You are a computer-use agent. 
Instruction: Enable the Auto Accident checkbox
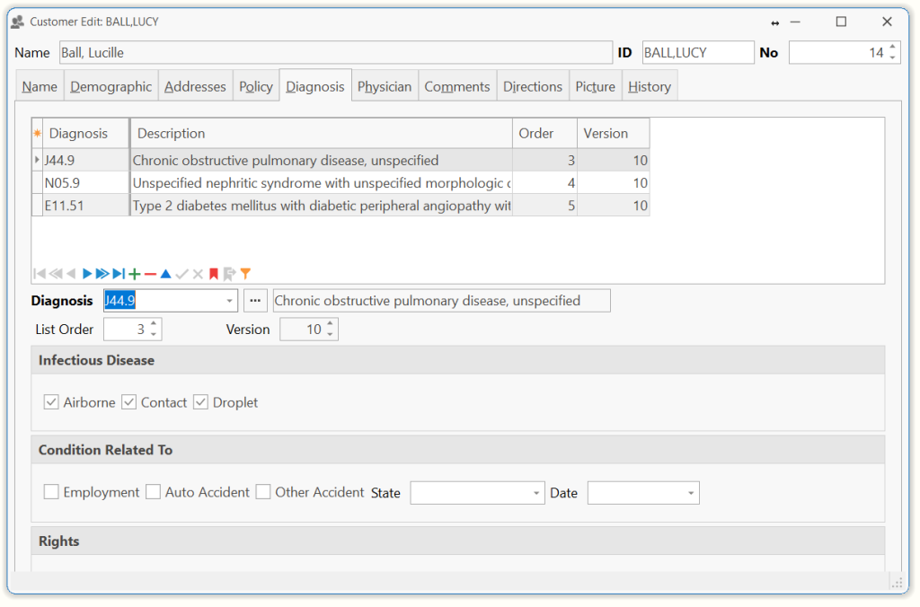click(x=154, y=492)
